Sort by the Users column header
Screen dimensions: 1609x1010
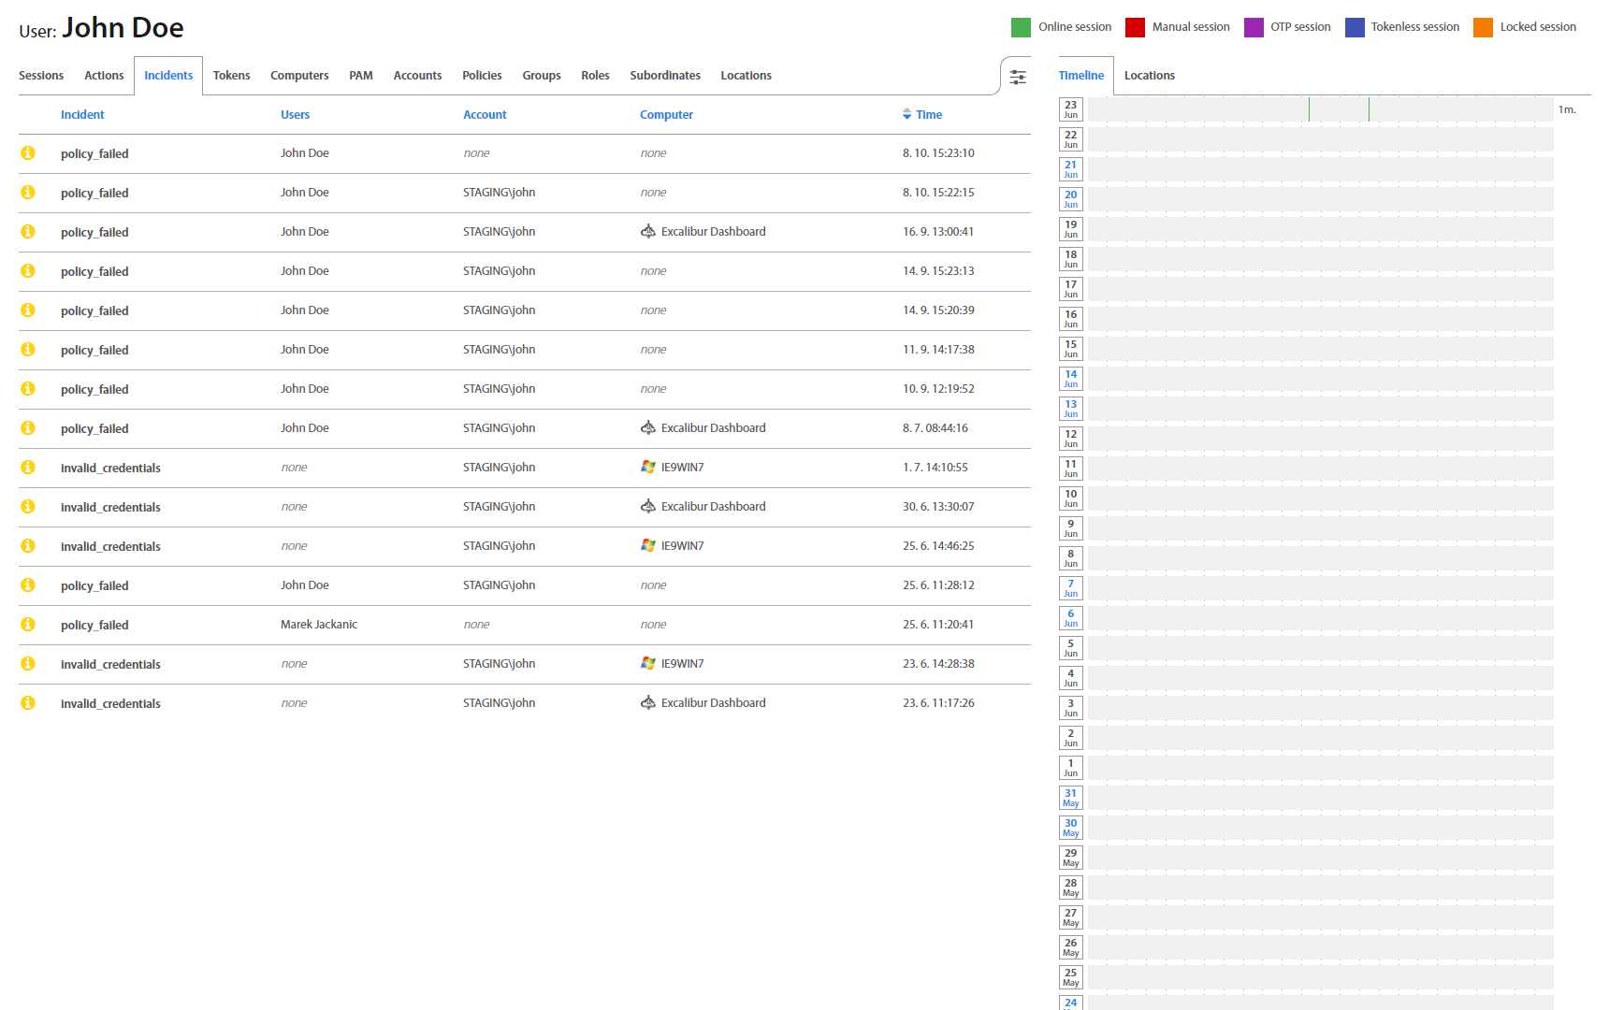click(x=295, y=114)
